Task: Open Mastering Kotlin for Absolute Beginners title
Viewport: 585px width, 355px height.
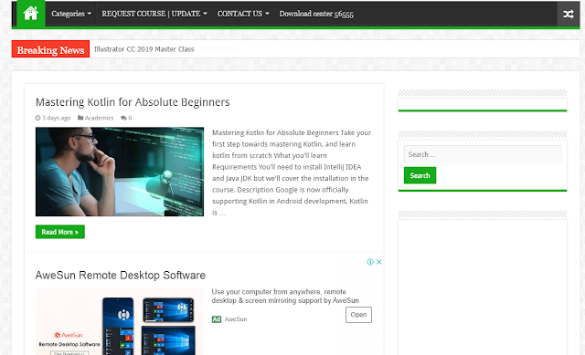Action: pyautogui.click(x=133, y=102)
